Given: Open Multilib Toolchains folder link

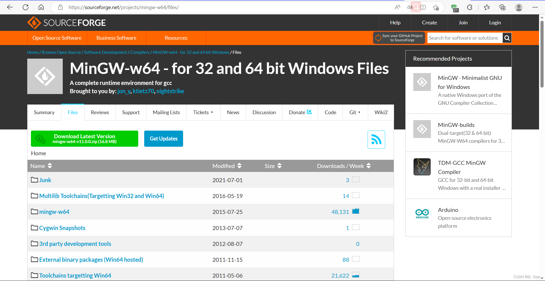Looking at the screenshot, I should point(102,196).
